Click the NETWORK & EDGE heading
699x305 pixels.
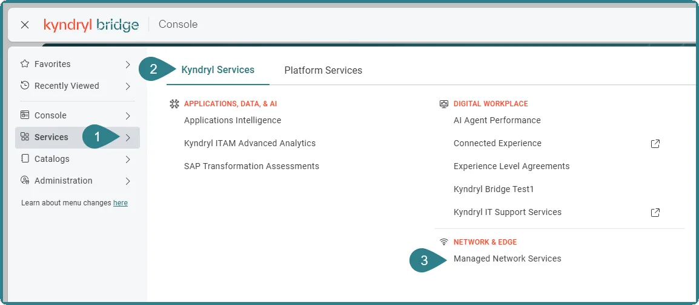(485, 242)
